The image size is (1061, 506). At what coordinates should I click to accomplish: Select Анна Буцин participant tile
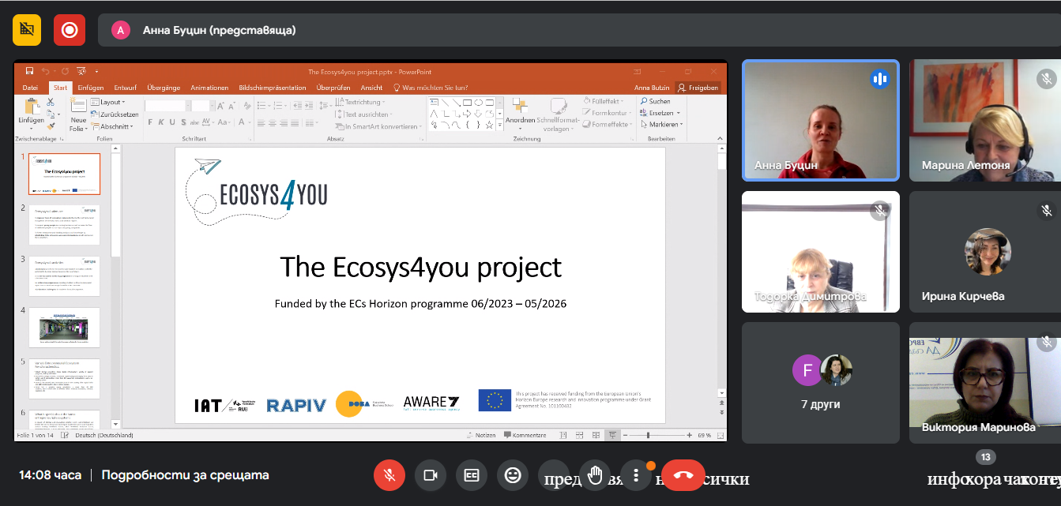pyautogui.click(x=821, y=120)
